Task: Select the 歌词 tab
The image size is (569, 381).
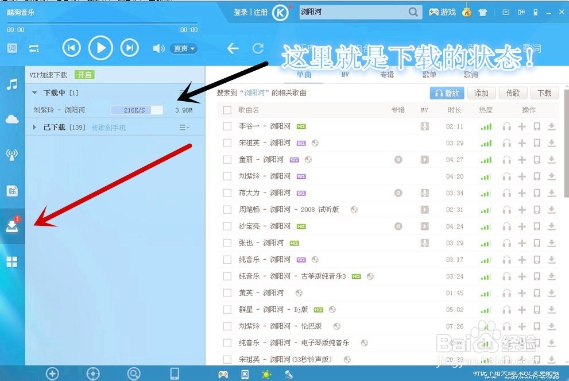Action: point(471,75)
